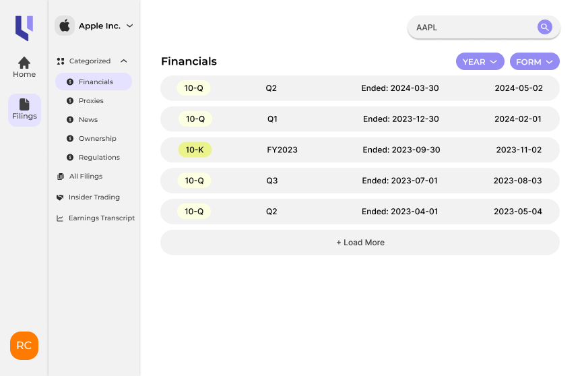
Task: Click the Q1 period label
Action: pyautogui.click(x=272, y=119)
